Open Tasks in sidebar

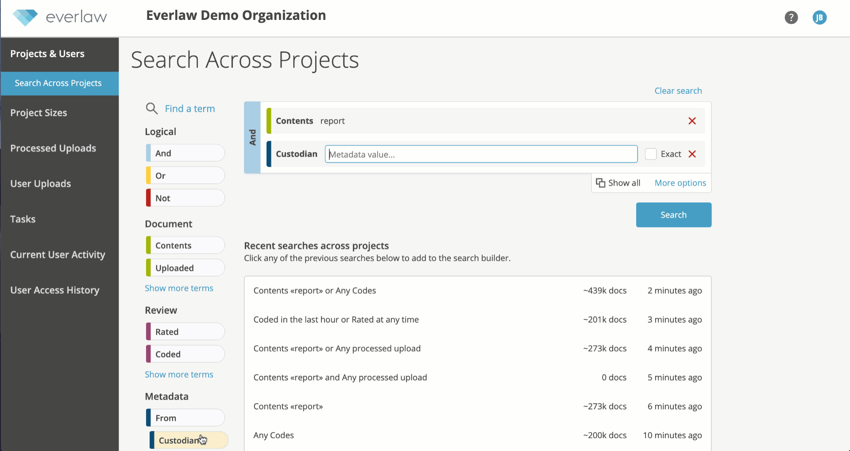pyautogui.click(x=23, y=219)
